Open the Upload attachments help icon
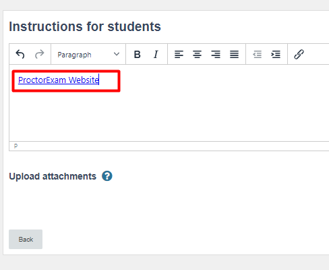Image resolution: width=329 pixels, height=270 pixels. click(x=107, y=176)
